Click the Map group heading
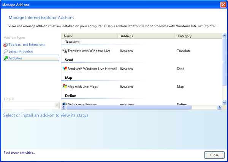228x162 pixels. pyautogui.click(x=68, y=78)
